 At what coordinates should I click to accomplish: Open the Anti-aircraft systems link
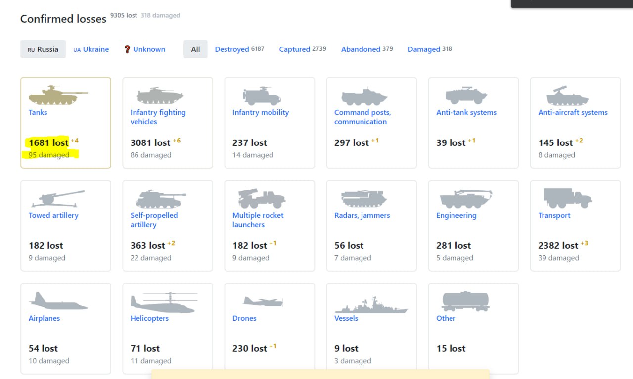pyautogui.click(x=573, y=112)
